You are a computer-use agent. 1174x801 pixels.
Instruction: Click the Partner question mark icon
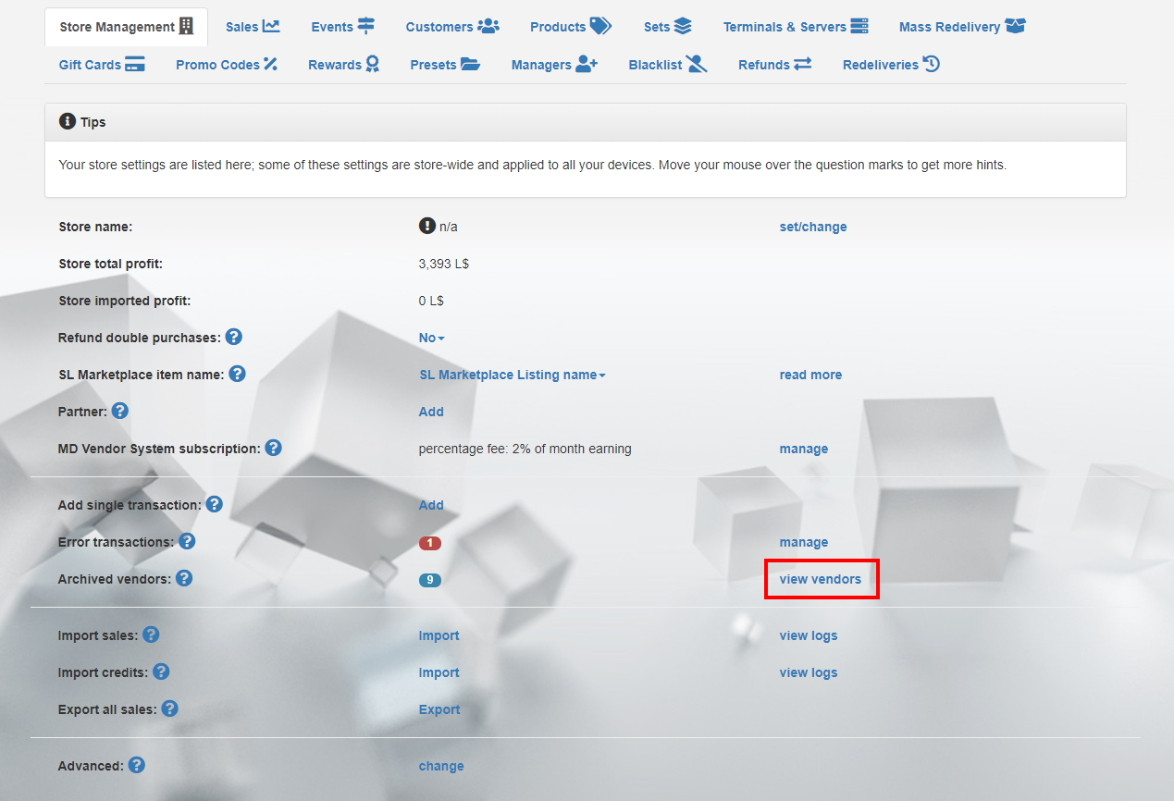[x=120, y=411]
